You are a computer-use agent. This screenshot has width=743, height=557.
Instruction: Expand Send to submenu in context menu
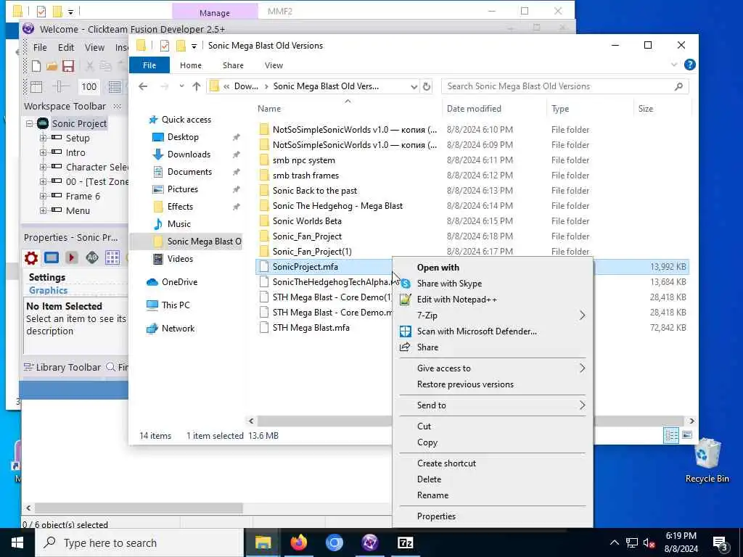coord(493,405)
